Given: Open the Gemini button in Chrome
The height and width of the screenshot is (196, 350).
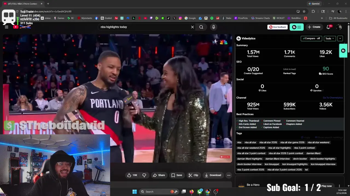Looking at the screenshot, I should click(314, 4).
